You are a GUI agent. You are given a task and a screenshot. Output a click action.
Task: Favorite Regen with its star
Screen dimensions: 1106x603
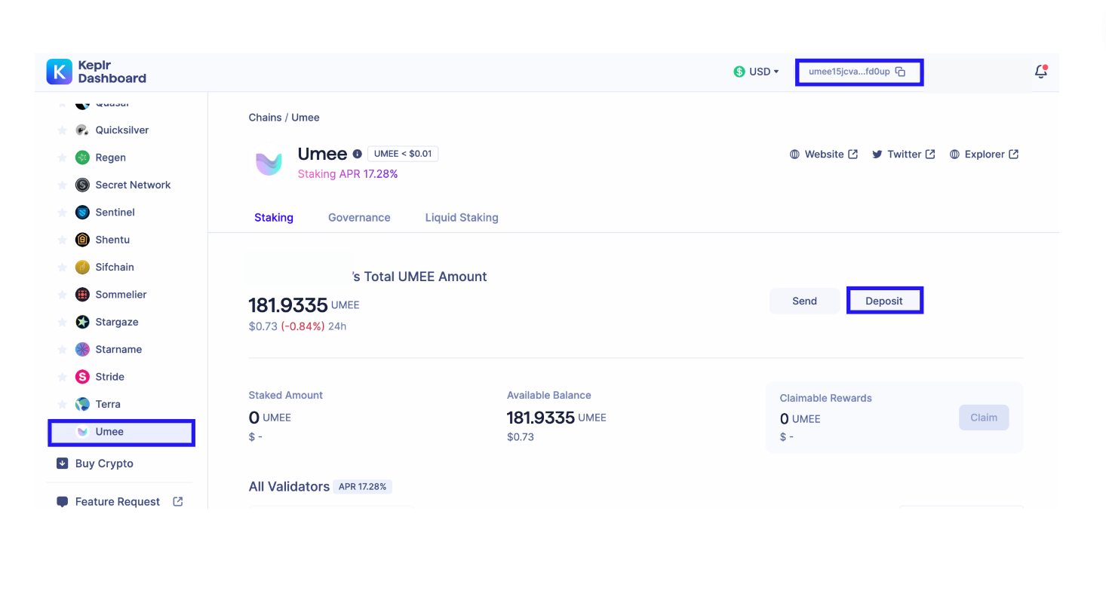62,158
